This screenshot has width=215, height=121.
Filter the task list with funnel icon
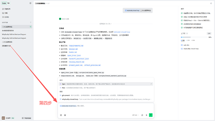31,22
